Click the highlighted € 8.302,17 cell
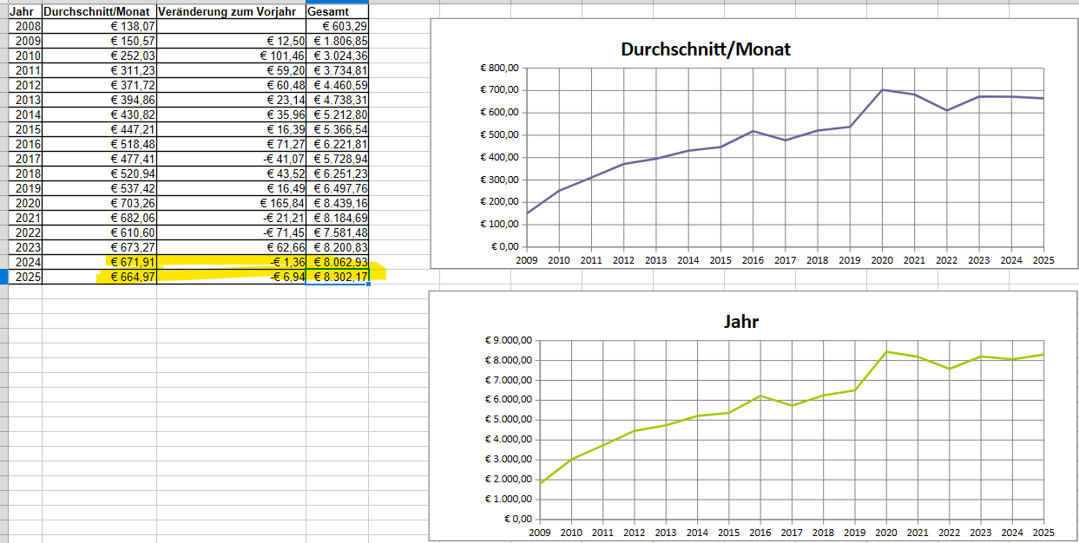 [x=337, y=277]
